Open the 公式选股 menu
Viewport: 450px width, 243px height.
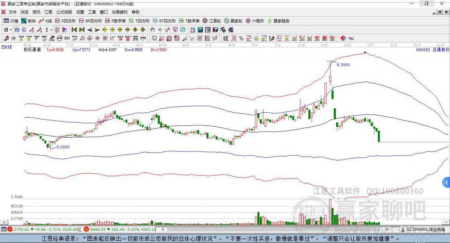pyautogui.click(x=64, y=12)
